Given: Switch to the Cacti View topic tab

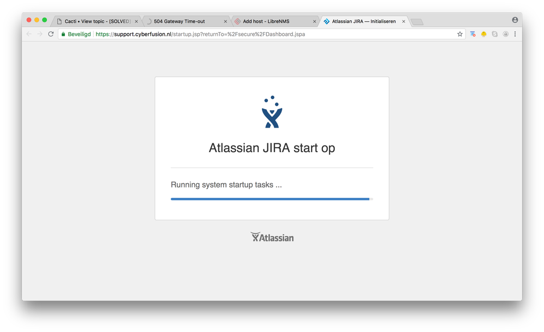Looking at the screenshot, I should coord(97,21).
